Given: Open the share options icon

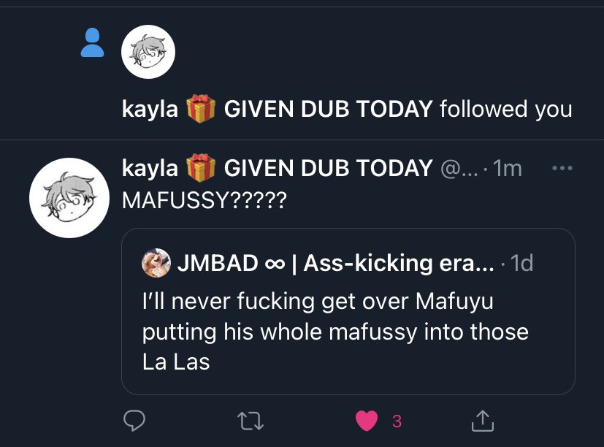Looking at the screenshot, I should [x=483, y=421].
